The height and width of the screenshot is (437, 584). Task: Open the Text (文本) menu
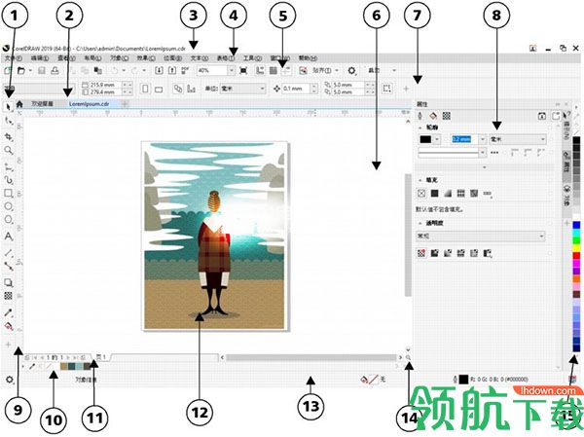pos(200,58)
